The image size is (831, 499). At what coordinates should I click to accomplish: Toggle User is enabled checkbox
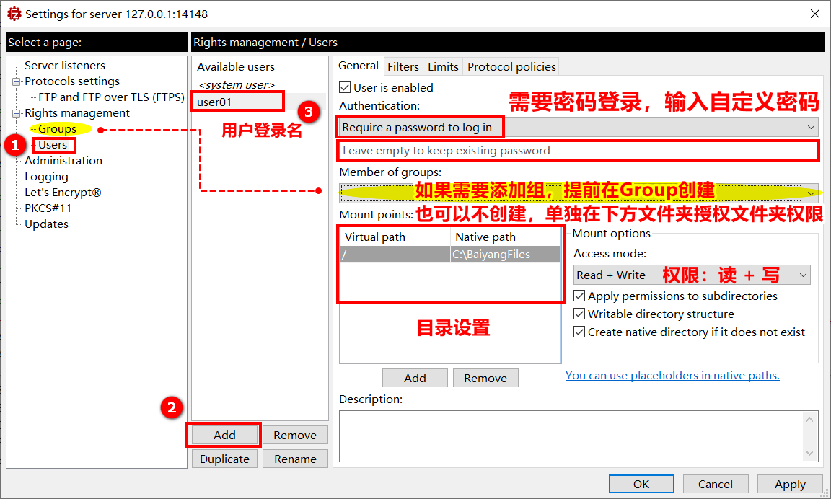pos(345,87)
